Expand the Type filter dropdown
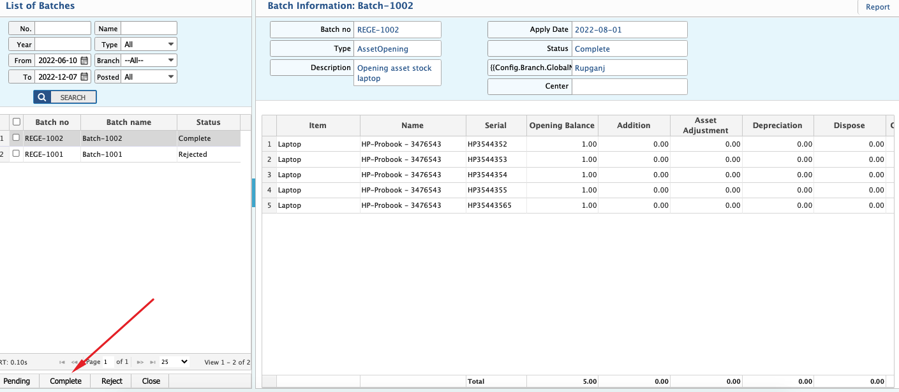This screenshot has height=392, width=899. (149, 45)
